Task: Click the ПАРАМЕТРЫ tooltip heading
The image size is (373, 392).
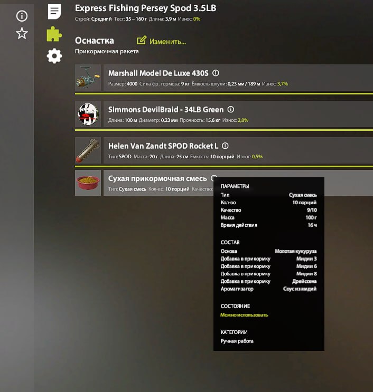Action: pos(235,186)
